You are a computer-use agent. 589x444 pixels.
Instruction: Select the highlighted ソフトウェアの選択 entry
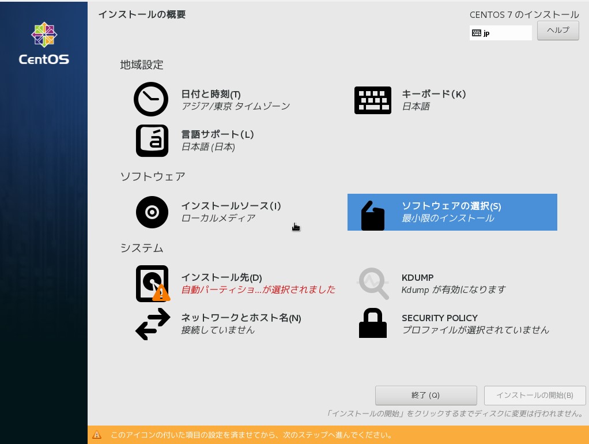coord(452,212)
